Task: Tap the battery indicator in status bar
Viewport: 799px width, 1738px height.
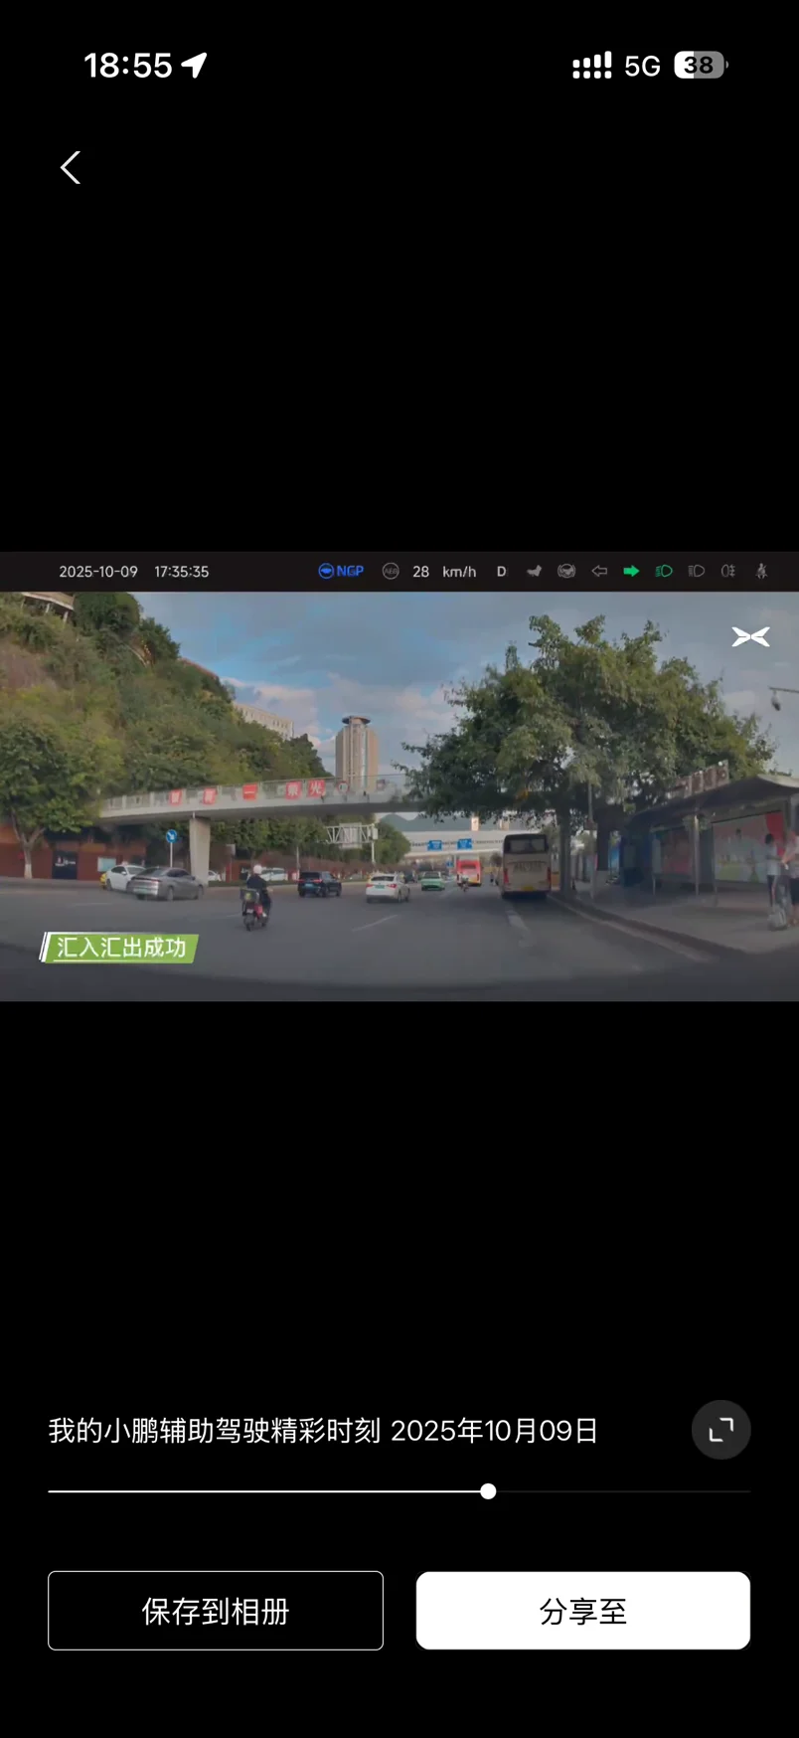Action: click(701, 66)
